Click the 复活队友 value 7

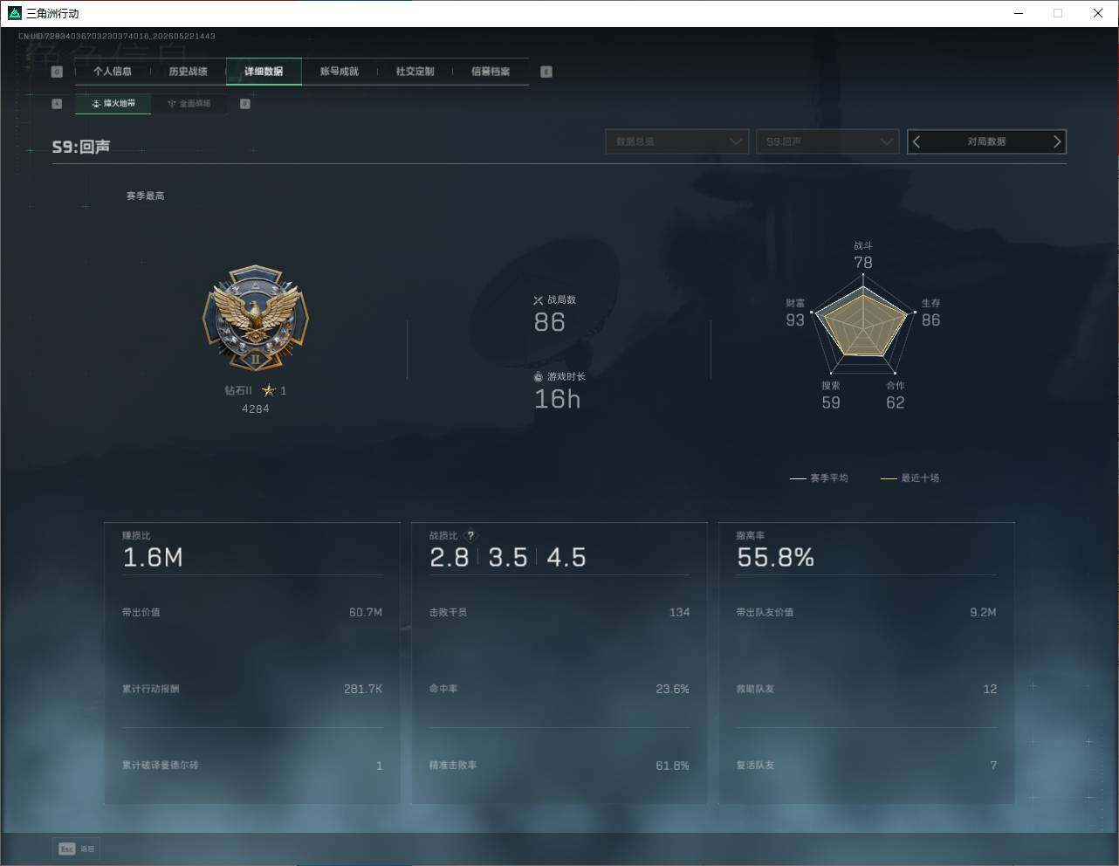click(993, 766)
